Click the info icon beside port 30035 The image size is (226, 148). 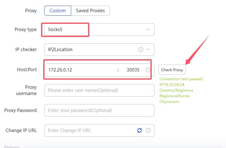(148, 70)
